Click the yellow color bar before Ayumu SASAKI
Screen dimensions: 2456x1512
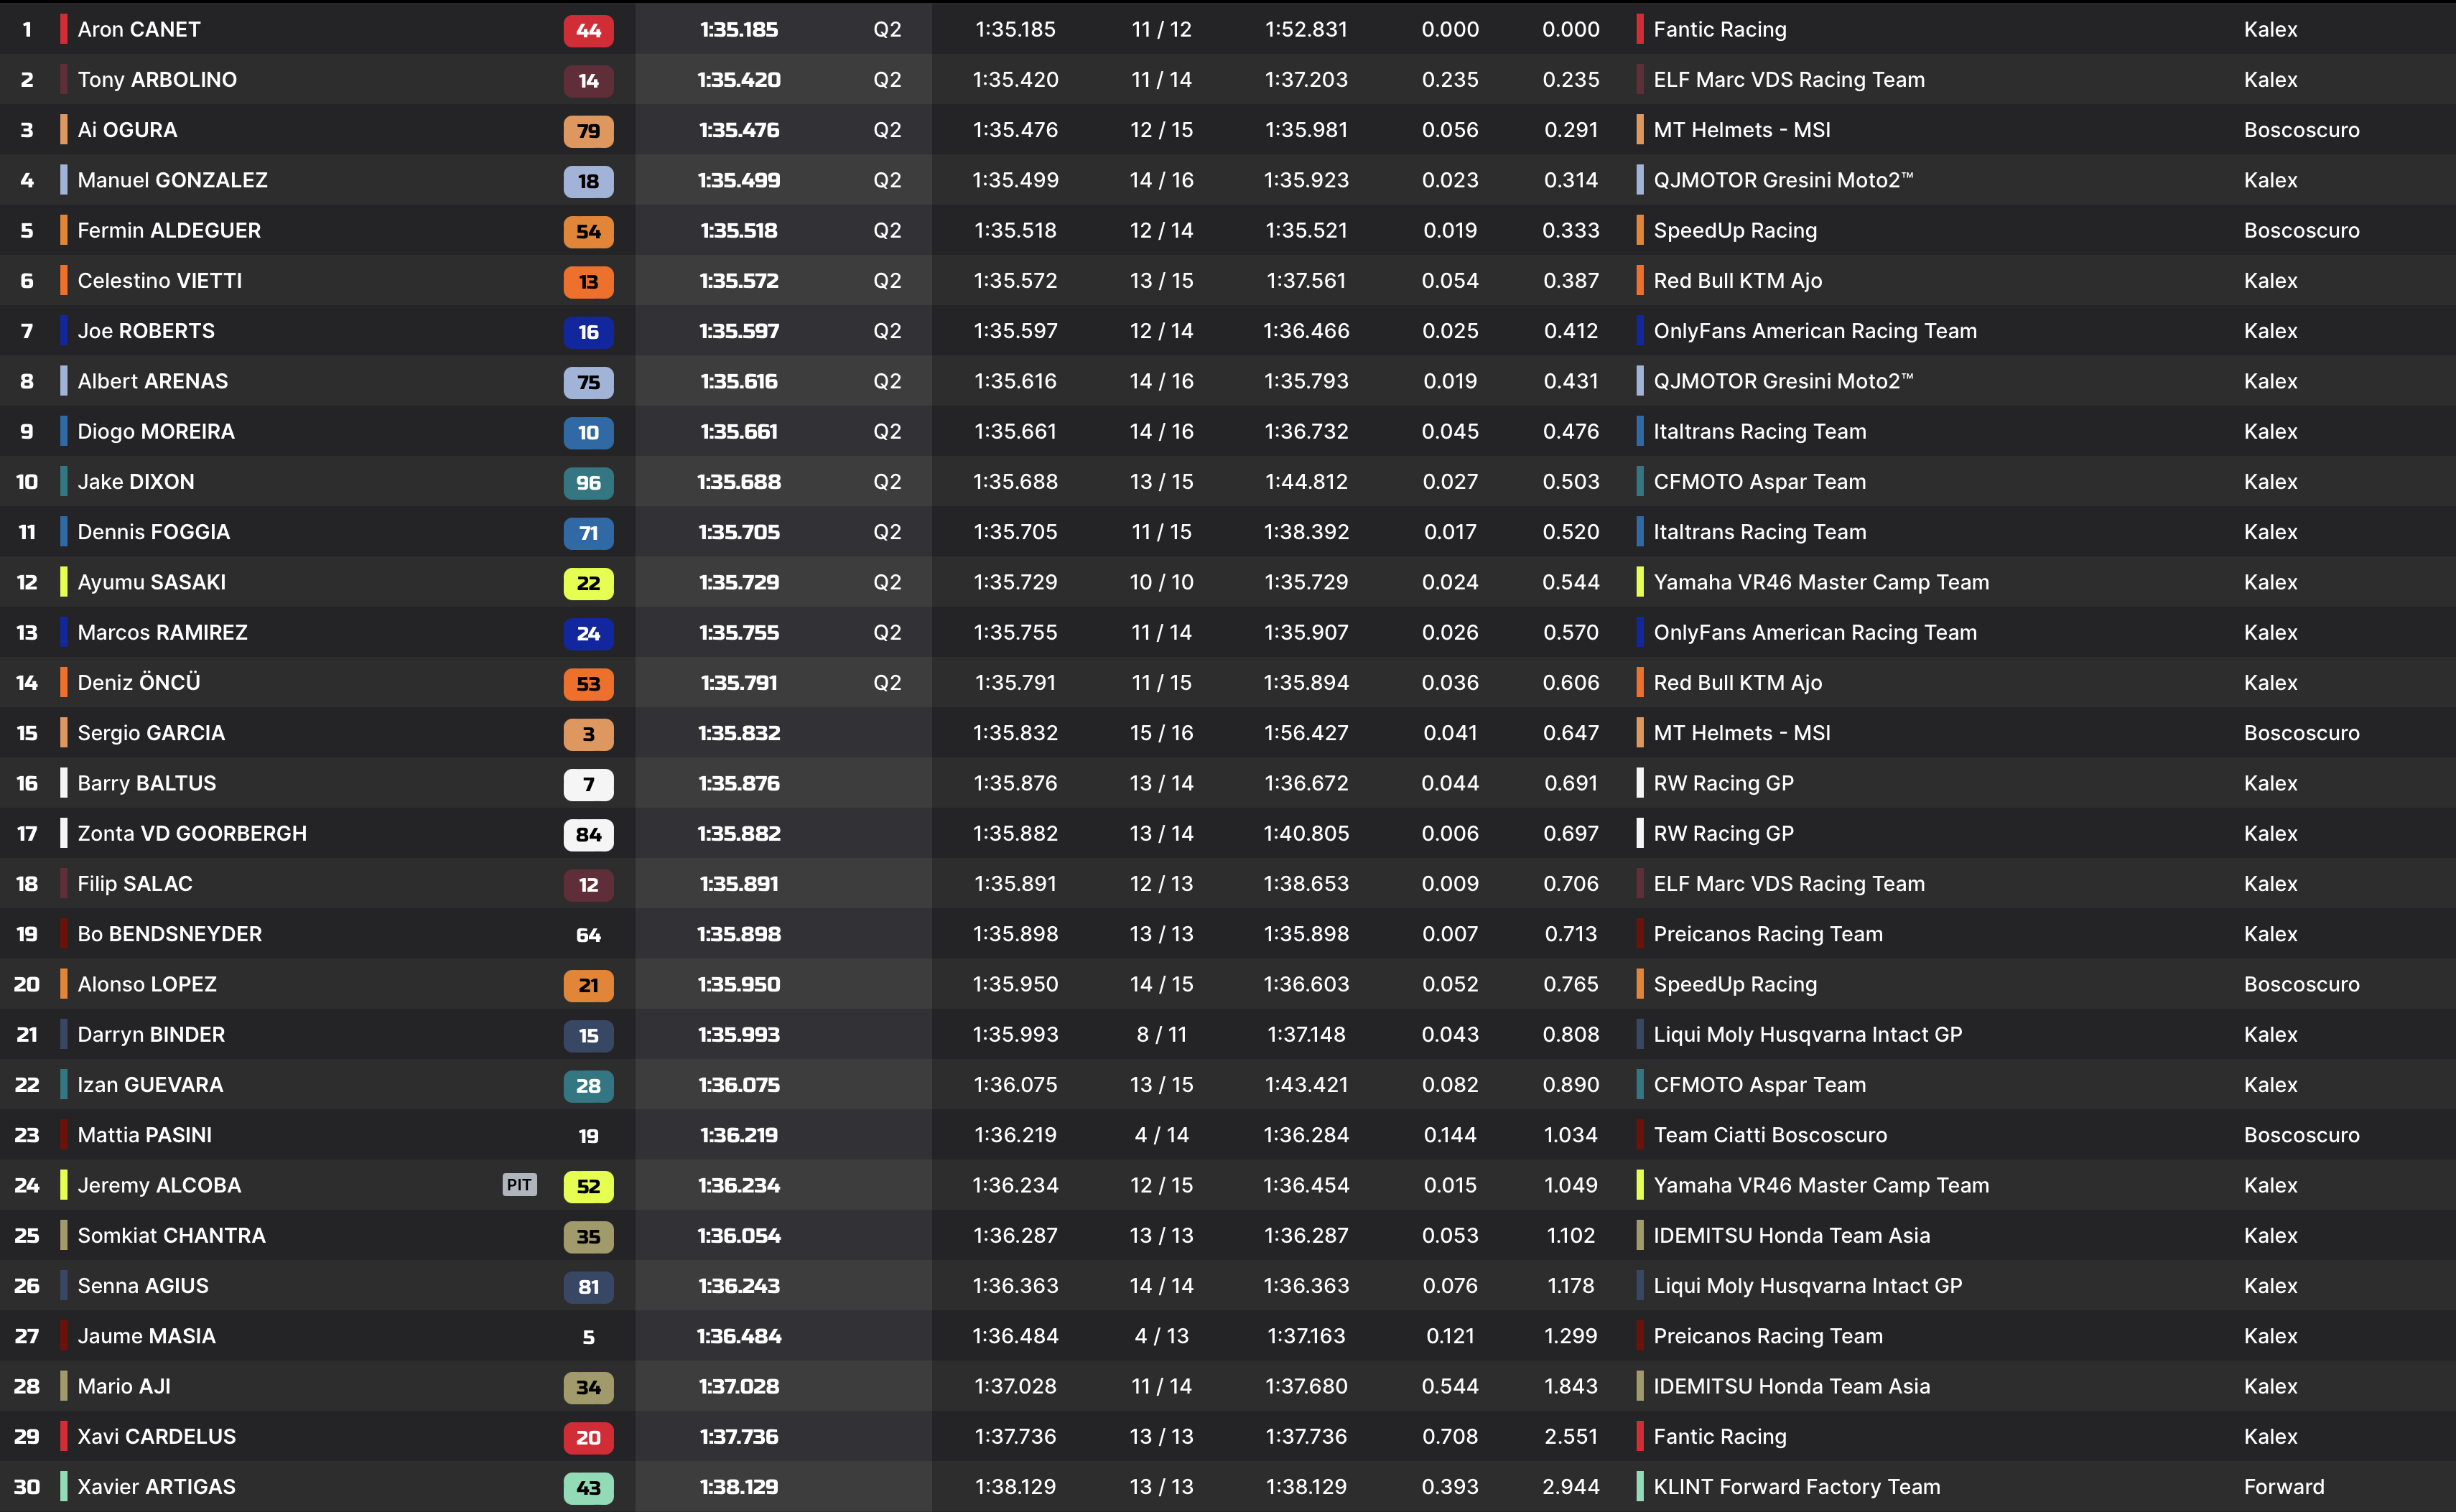[x=64, y=582]
